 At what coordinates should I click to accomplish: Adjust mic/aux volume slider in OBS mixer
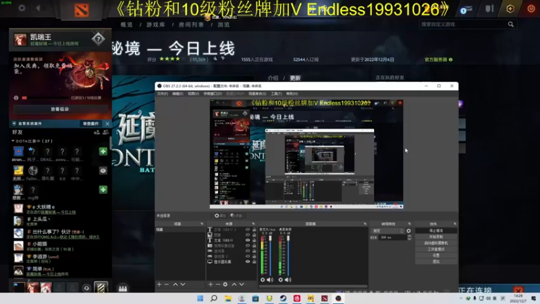271,255
